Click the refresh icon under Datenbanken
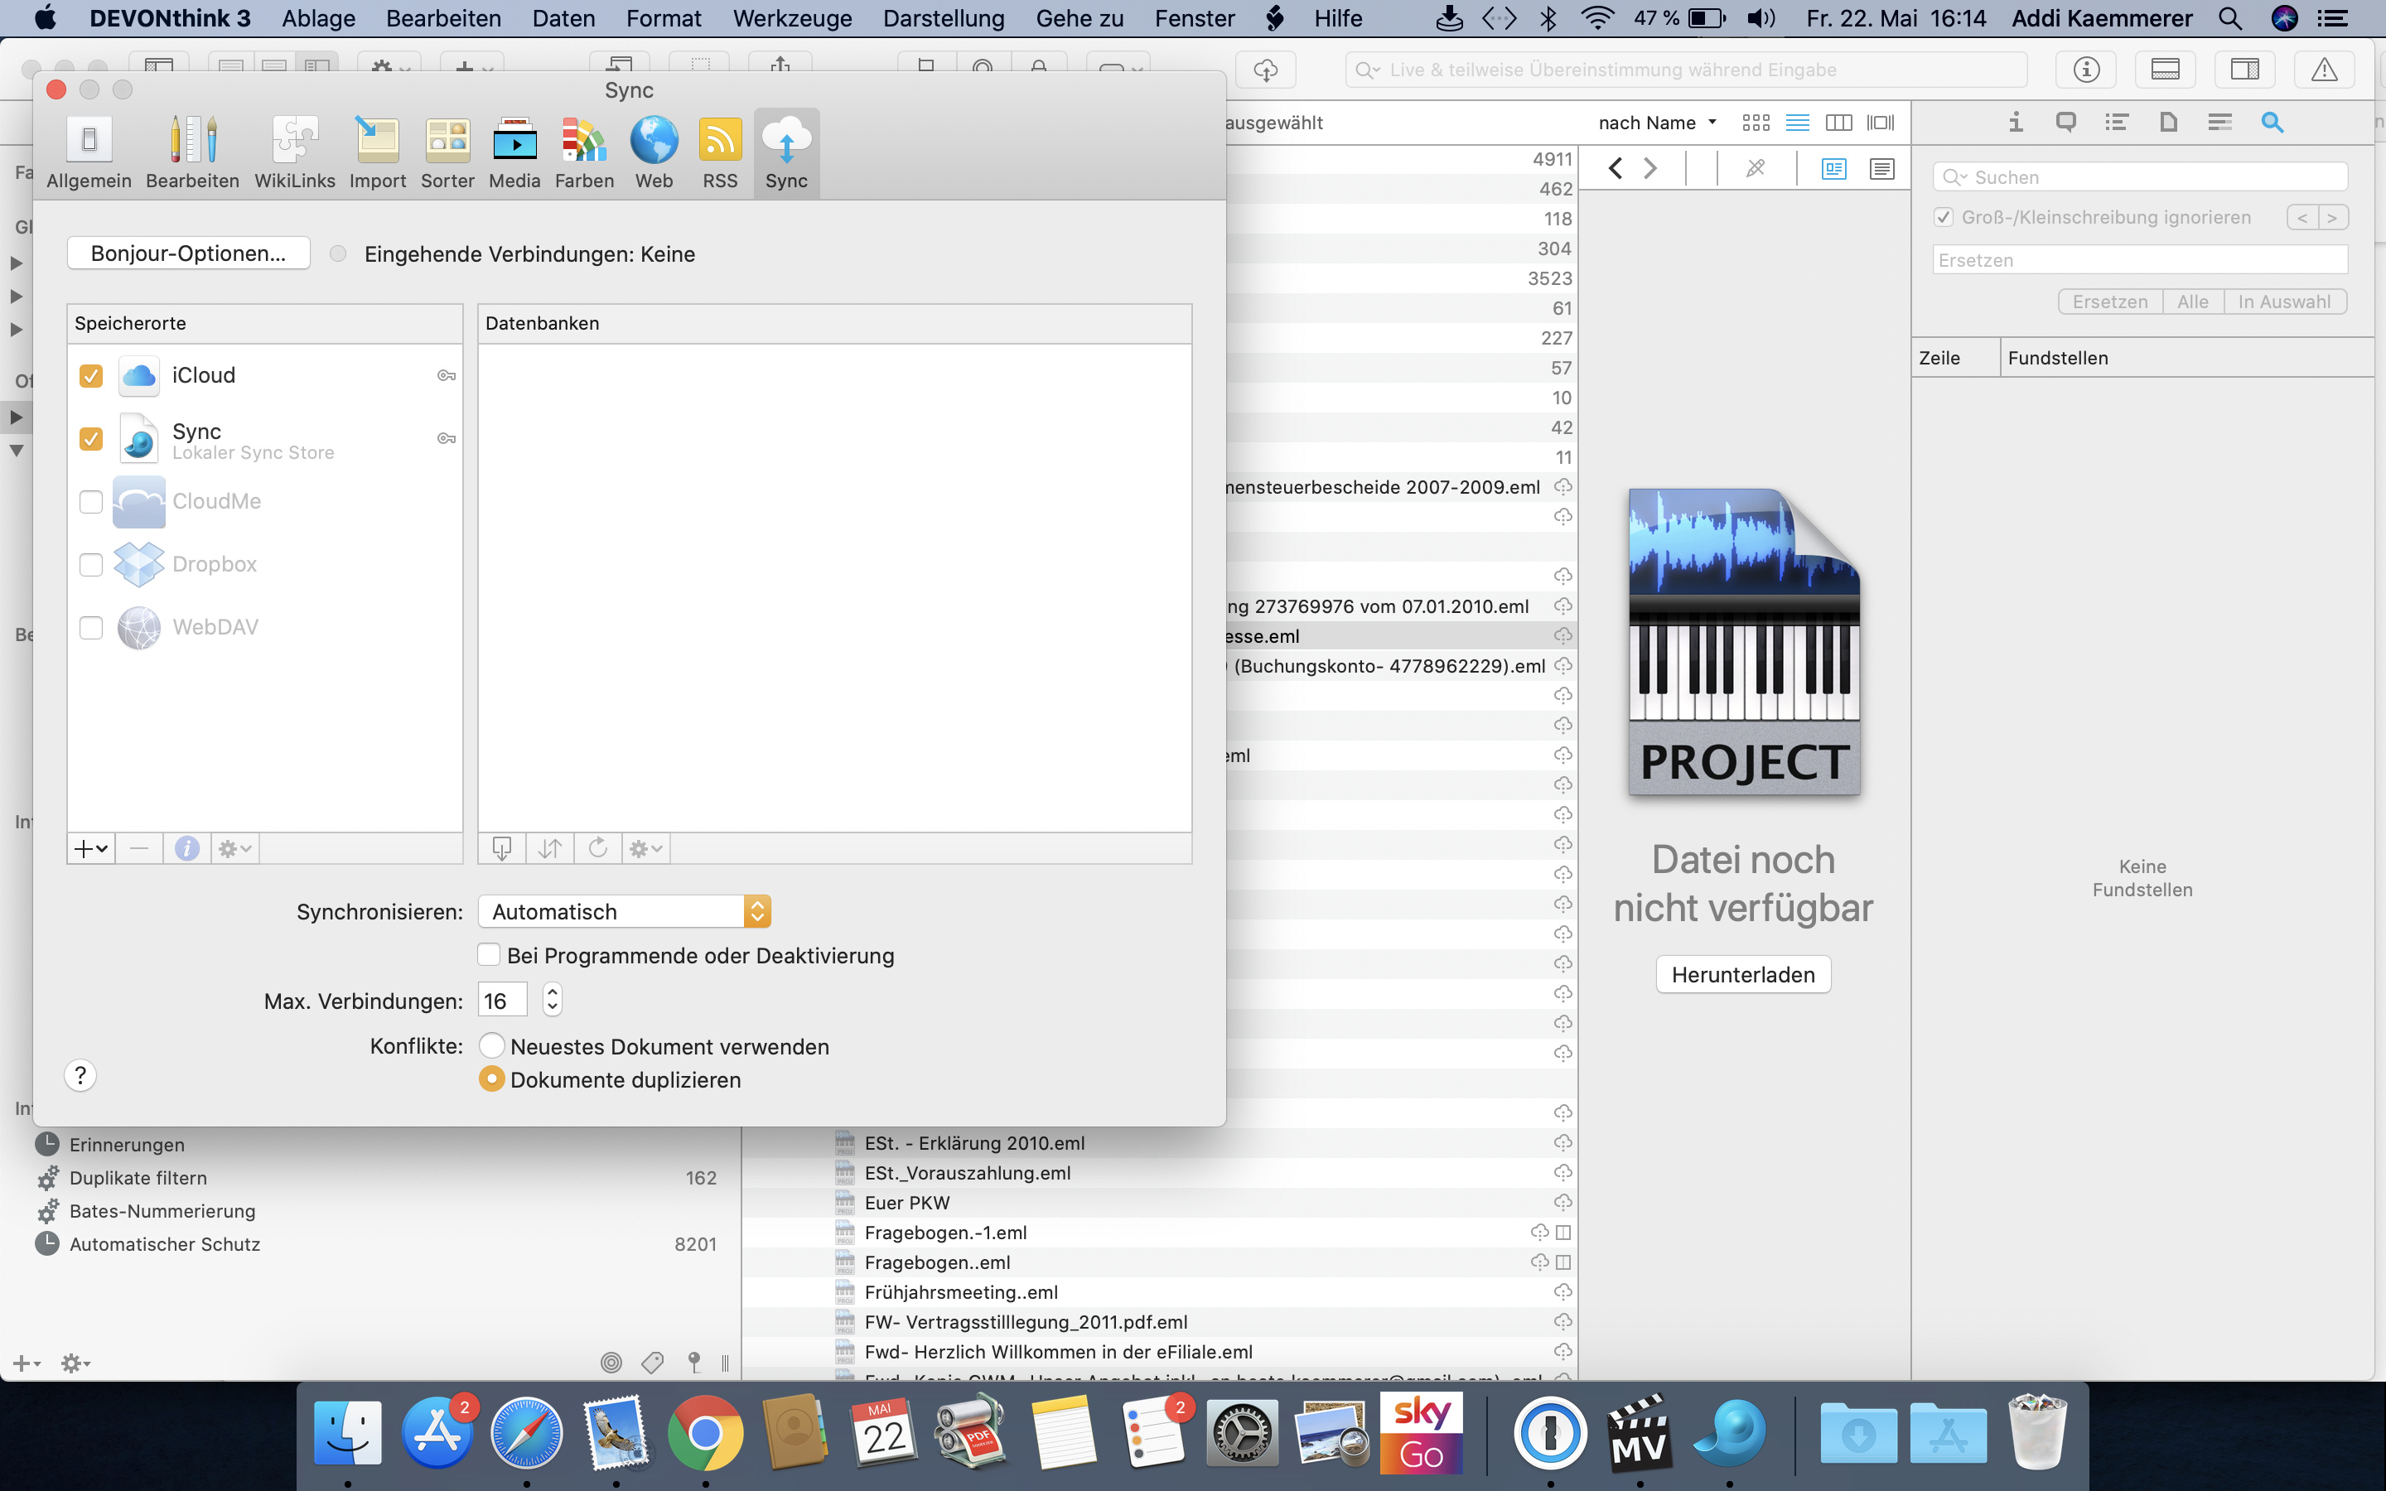Screen dimensions: 2386x1491 pos(597,848)
